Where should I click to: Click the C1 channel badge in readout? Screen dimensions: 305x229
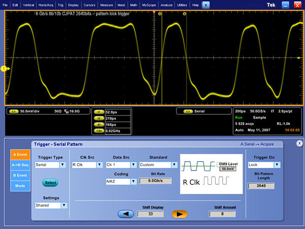pos(14,110)
